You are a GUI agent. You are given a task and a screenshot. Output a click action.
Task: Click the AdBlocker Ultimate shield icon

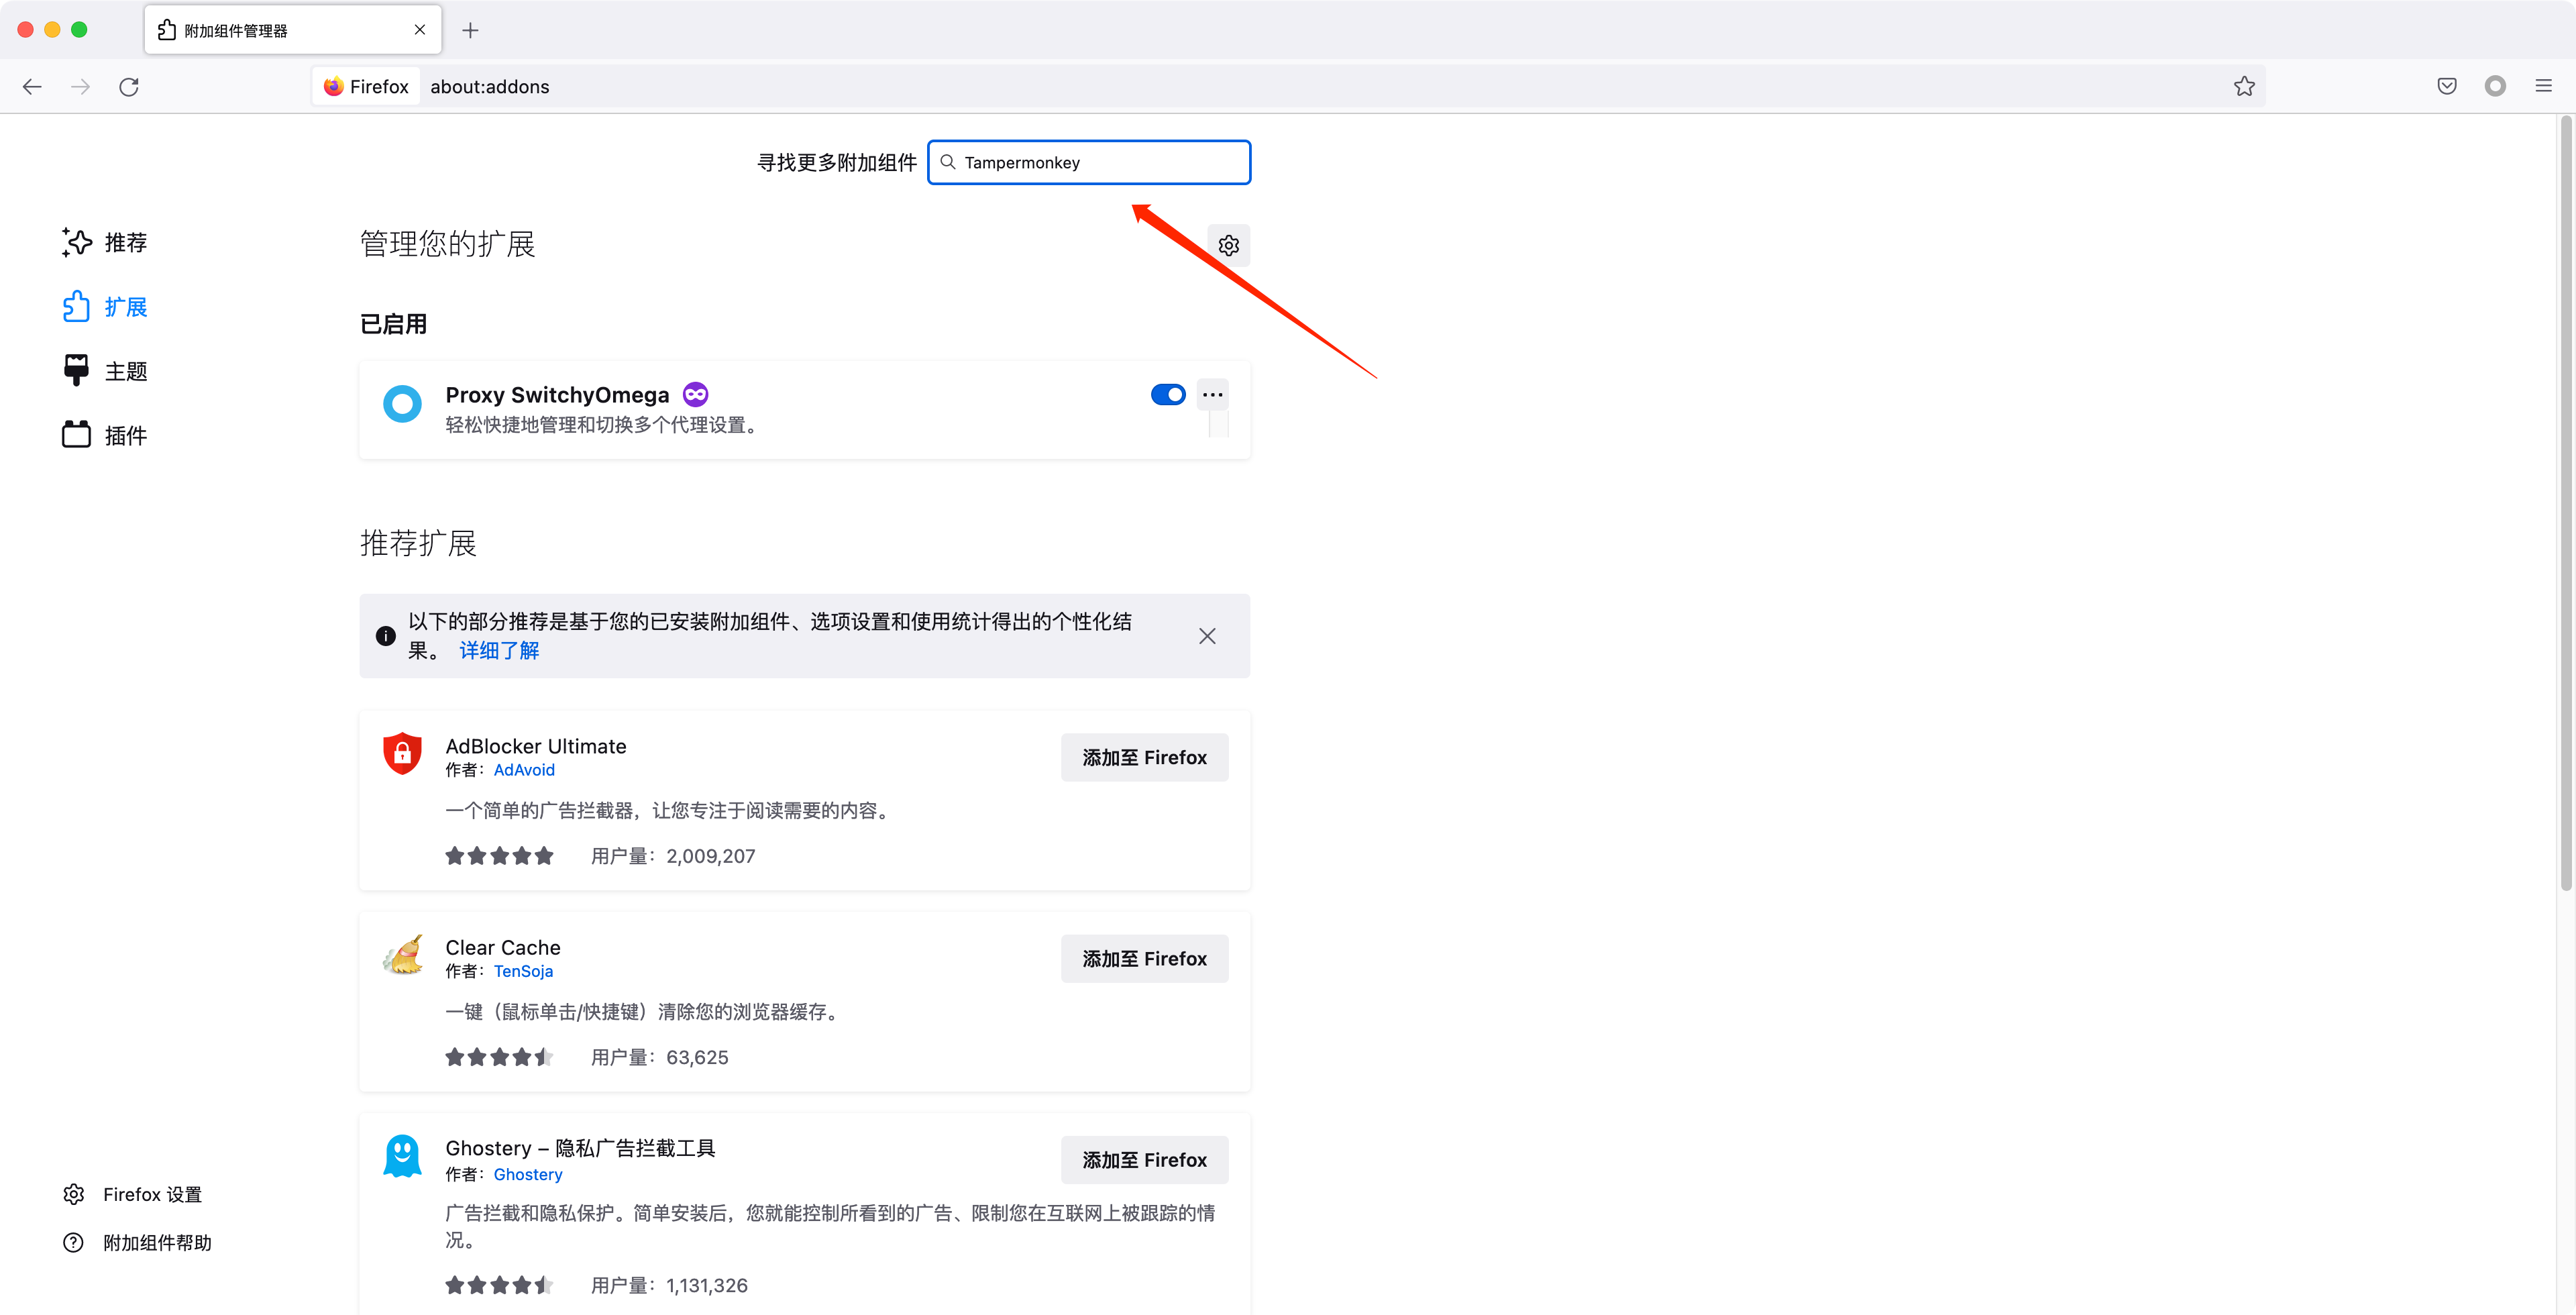point(402,753)
